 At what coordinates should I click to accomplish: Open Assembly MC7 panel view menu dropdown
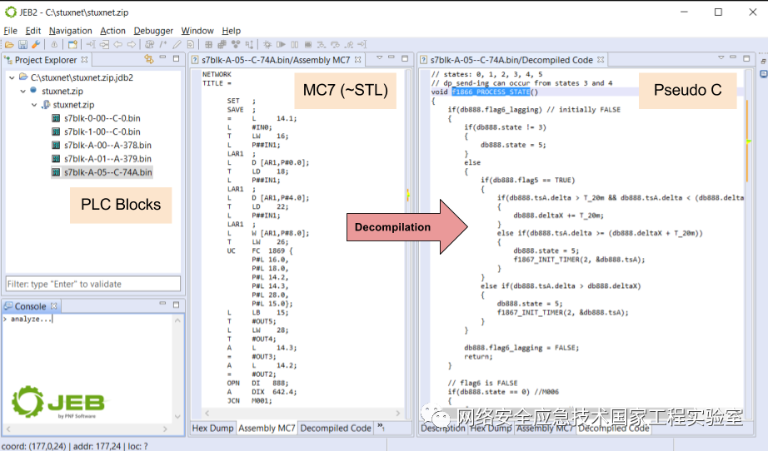point(378,59)
